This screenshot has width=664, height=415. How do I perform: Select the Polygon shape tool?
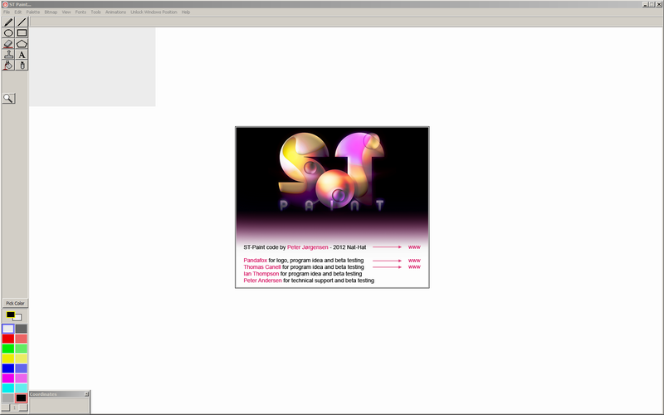(x=22, y=44)
